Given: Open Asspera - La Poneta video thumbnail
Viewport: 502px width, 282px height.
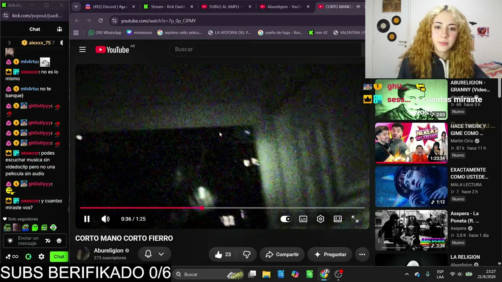Looking at the screenshot, I should pyautogui.click(x=411, y=230).
